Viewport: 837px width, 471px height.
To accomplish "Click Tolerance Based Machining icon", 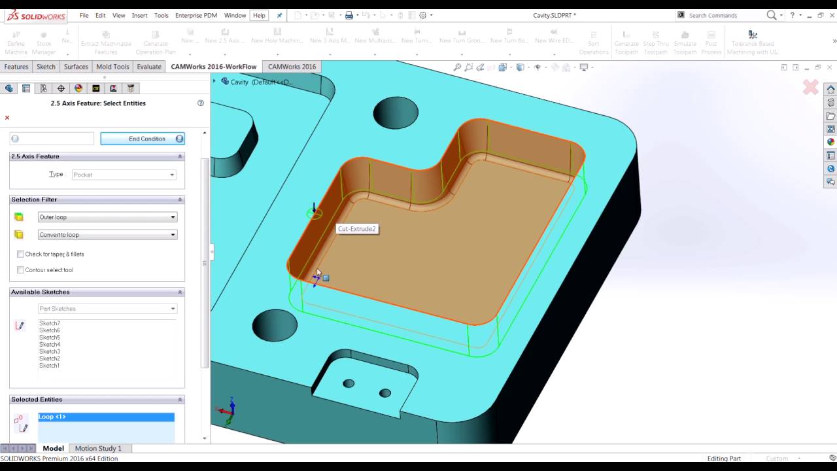I will point(753,35).
